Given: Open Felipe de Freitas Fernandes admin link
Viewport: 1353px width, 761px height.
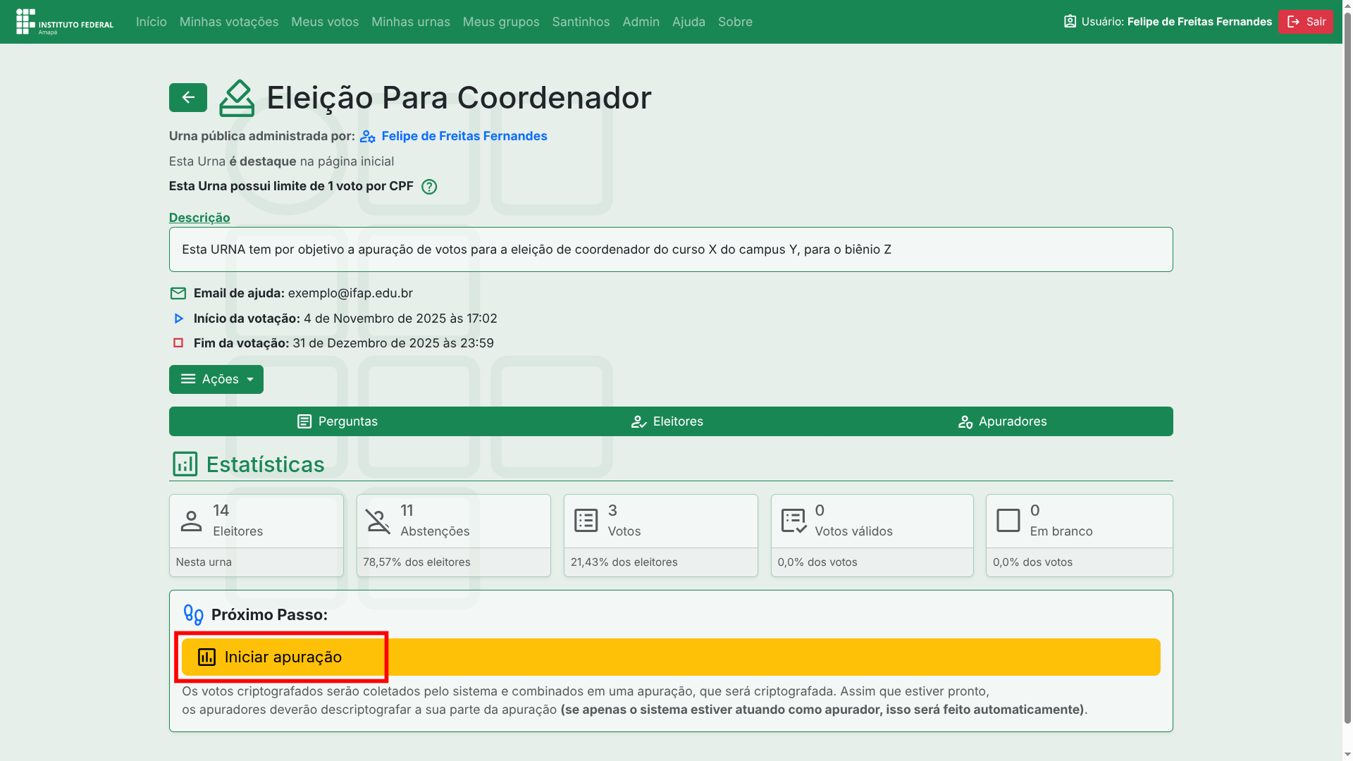Looking at the screenshot, I should point(464,136).
